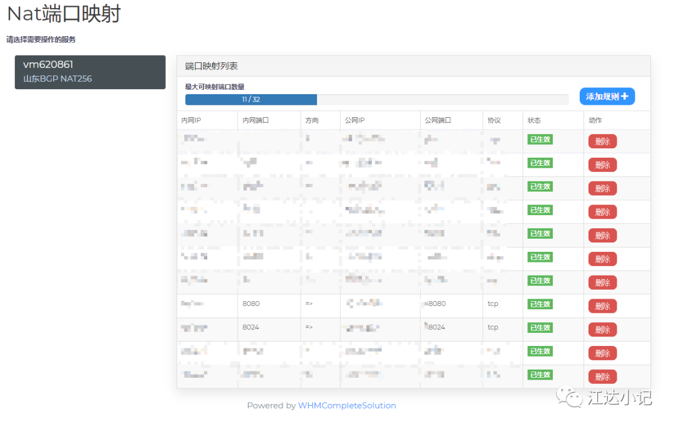Click the => direction arrow in the 8024 row
This screenshot has height=427, width=674.
point(309,327)
